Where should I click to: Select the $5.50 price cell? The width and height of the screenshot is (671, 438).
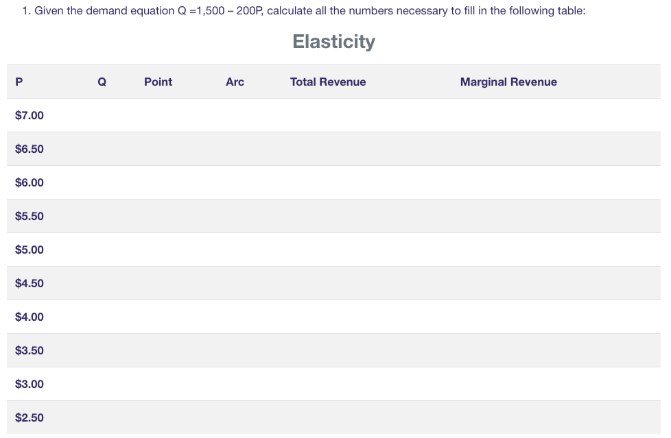[29, 216]
